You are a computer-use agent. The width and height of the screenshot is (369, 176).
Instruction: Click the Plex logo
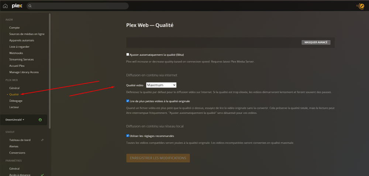pyautogui.click(x=17, y=6)
